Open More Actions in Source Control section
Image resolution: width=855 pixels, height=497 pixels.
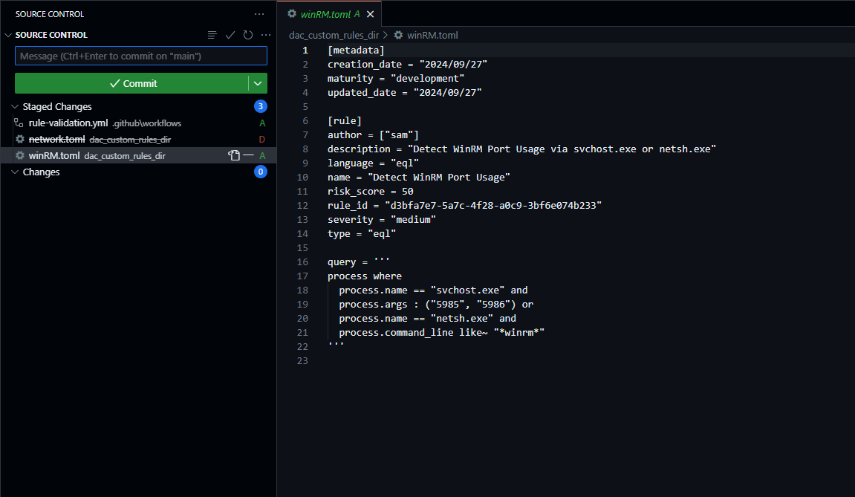pos(265,35)
